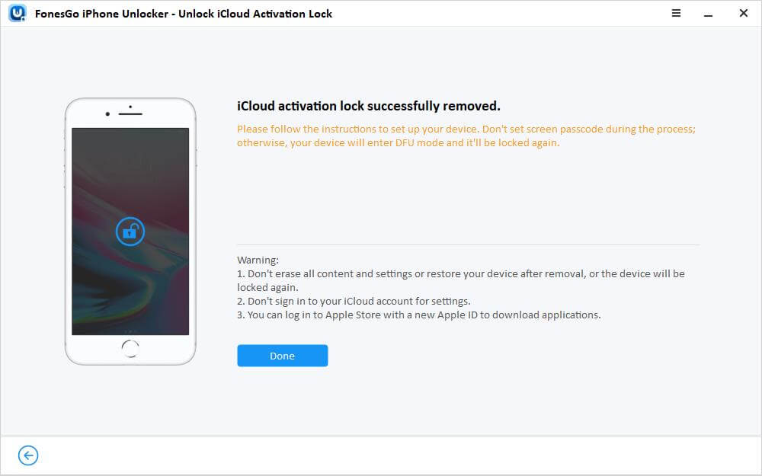762x476 pixels.
Task: Click the FonesGo logo icon in title bar
Action: click(x=15, y=13)
